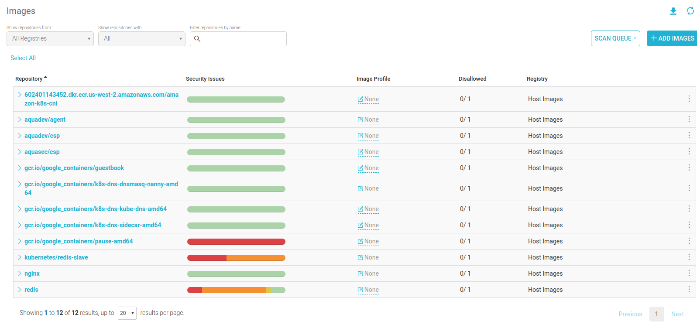The height and width of the screenshot is (335, 697).
Task: Open more options menu for aquadev/agent
Action: [689, 119]
